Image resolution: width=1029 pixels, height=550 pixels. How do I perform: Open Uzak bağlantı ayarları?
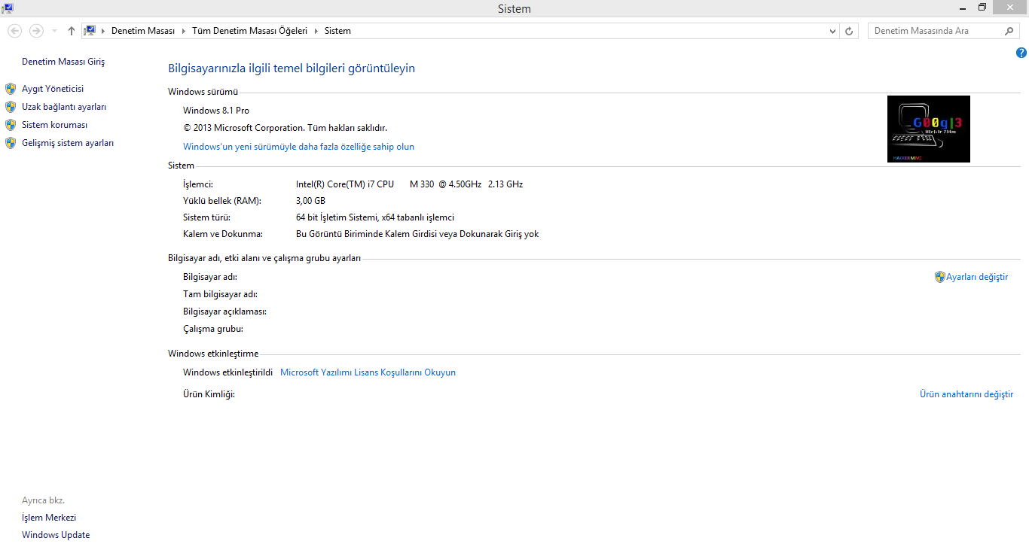[x=64, y=107]
